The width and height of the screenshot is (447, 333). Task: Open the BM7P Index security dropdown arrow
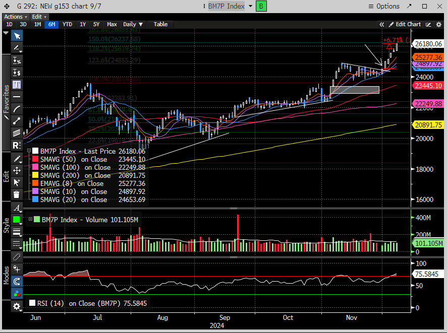251,6
